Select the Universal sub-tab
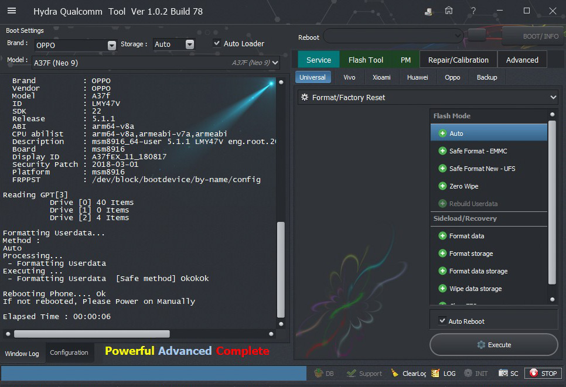566x387 pixels. [x=313, y=77]
